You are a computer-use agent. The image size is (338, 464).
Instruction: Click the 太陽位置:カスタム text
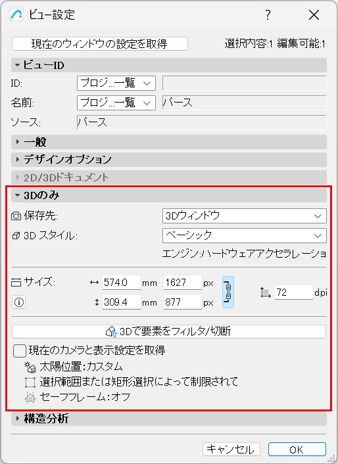pos(81,367)
